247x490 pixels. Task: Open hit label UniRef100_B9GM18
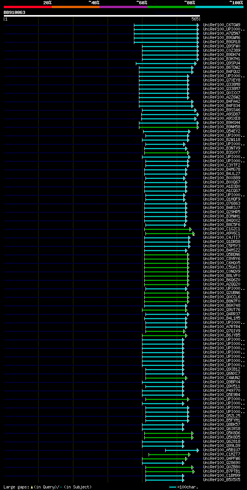(x=222, y=42)
